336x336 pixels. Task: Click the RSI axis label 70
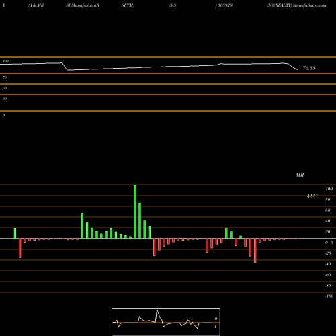click(5, 77)
